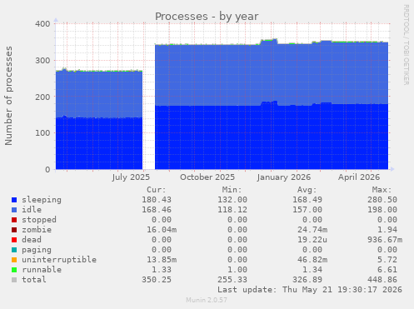
Task: Click the 'October 2025' axis label
Action: (207, 177)
